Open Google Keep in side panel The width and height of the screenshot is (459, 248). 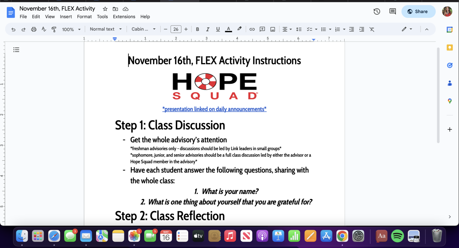coord(449,47)
